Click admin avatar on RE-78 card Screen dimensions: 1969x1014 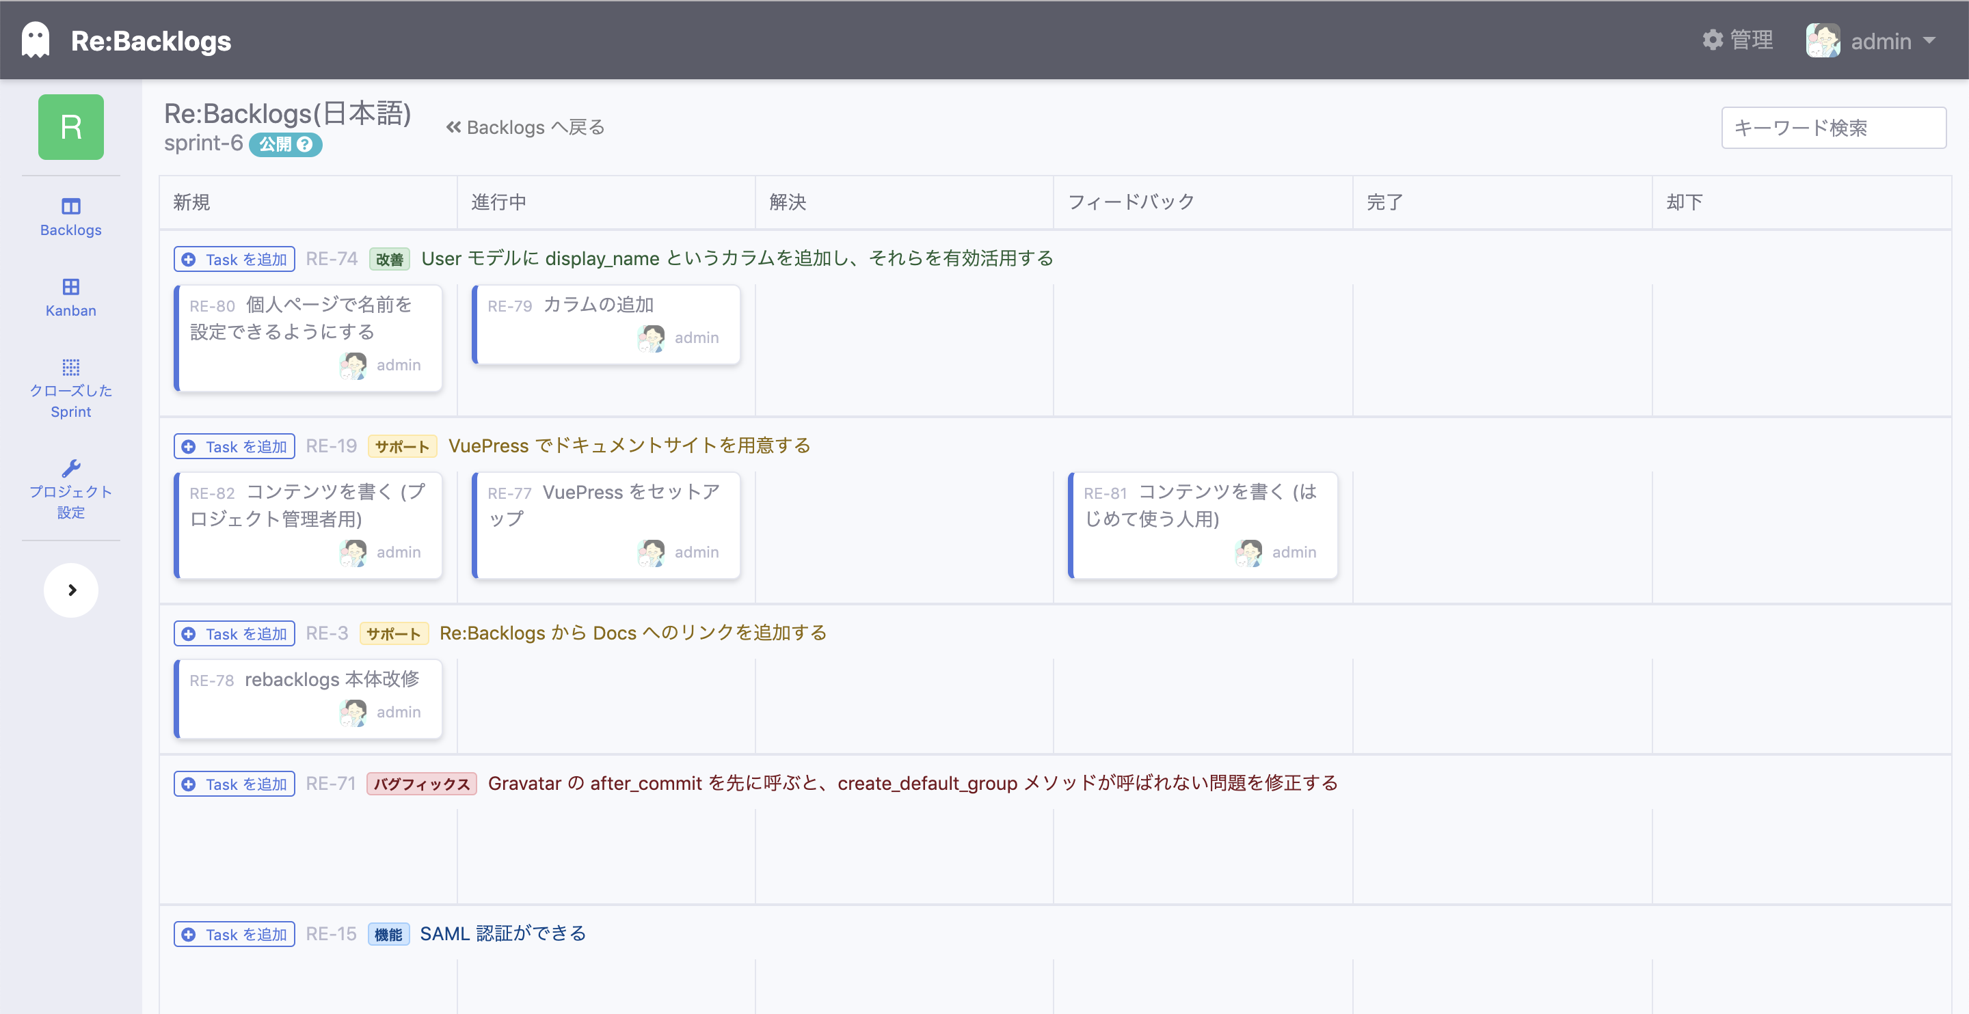click(x=352, y=712)
